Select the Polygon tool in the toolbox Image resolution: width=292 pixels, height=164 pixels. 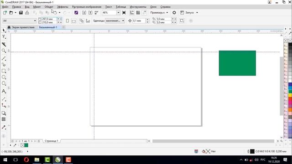4,83
